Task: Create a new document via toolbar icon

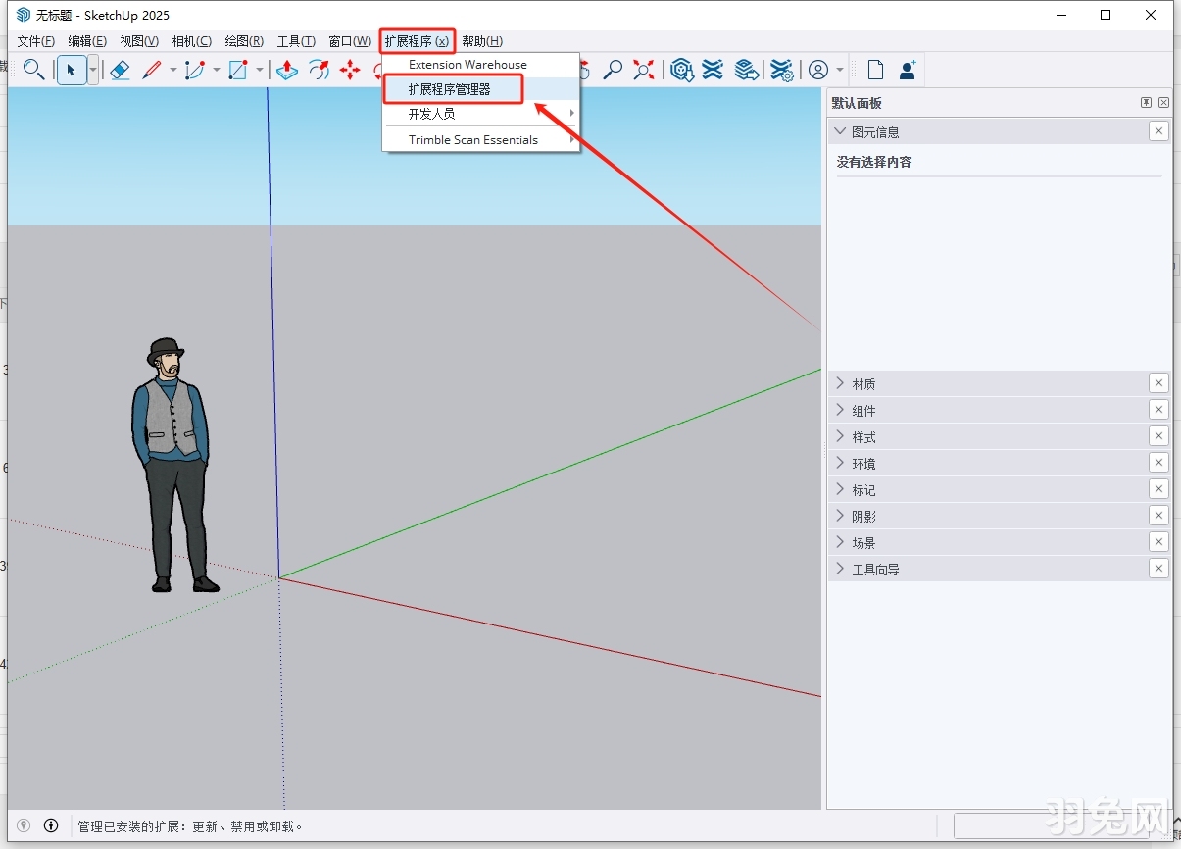Action: pos(875,70)
